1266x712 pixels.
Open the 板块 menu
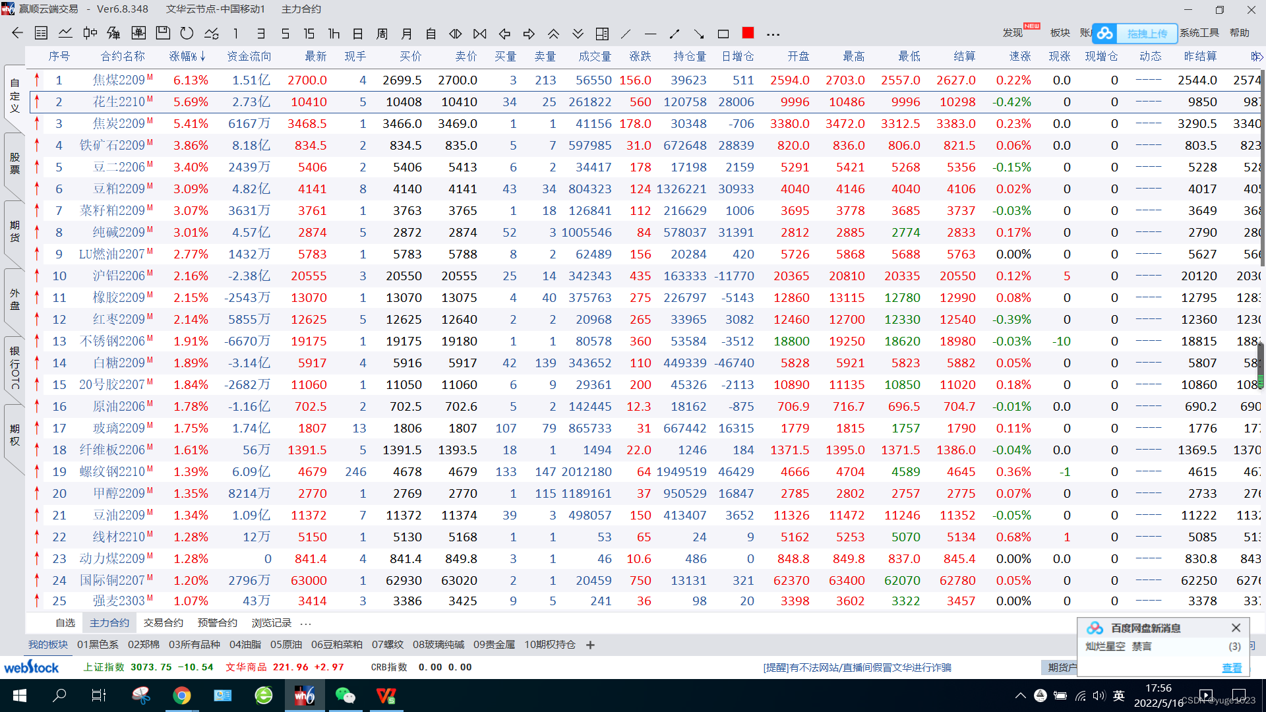pyautogui.click(x=1060, y=33)
